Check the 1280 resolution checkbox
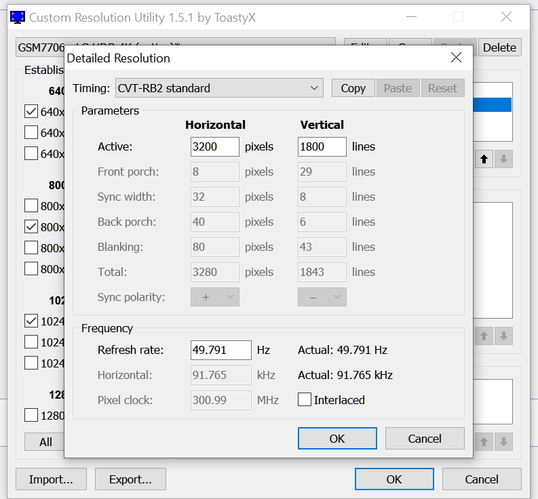 pyautogui.click(x=31, y=415)
